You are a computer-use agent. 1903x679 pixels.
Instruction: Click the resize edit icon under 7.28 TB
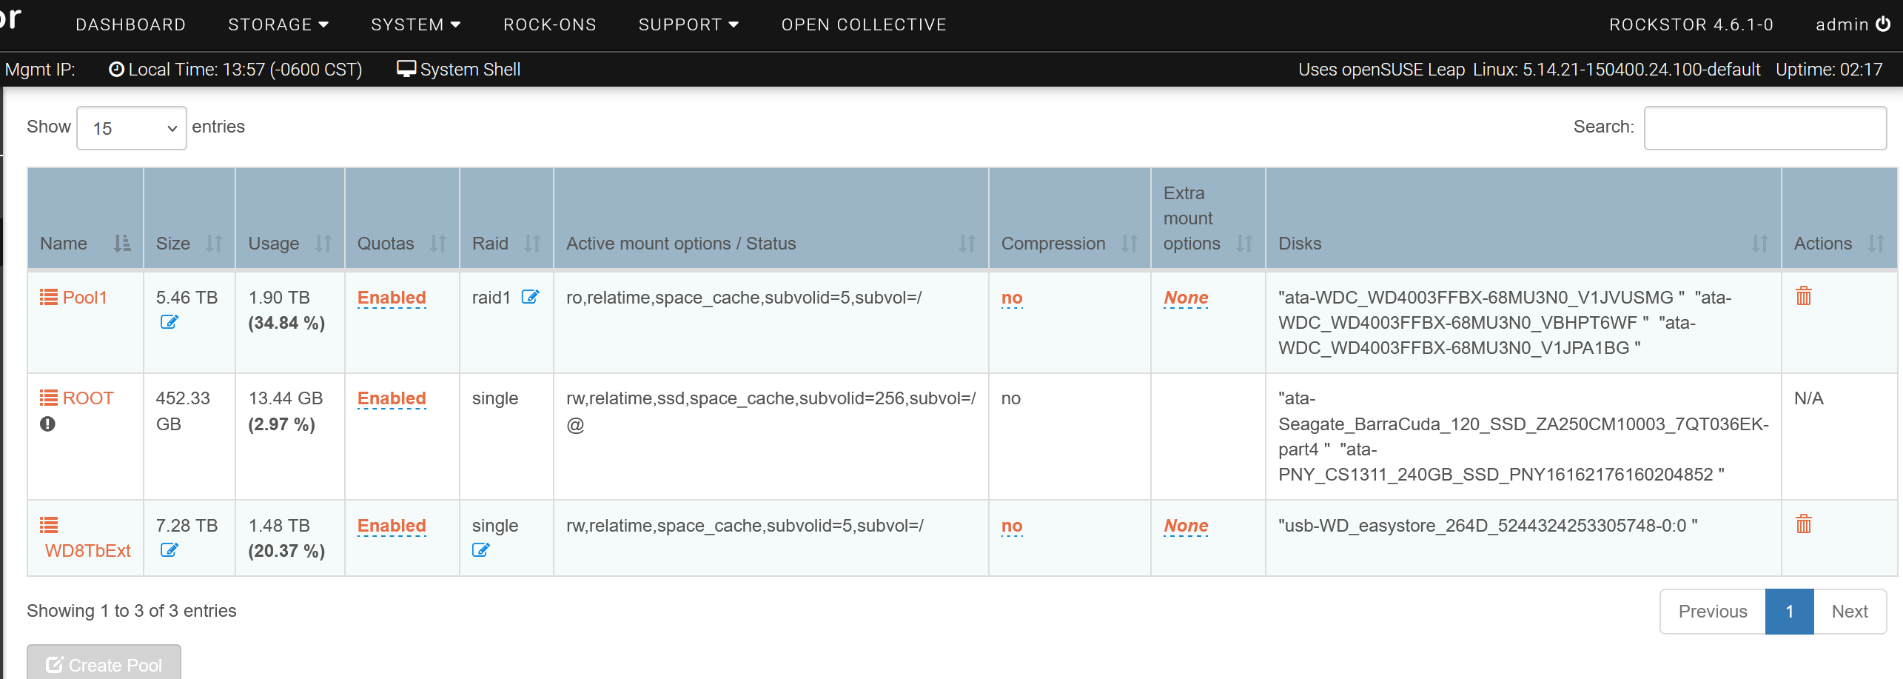[x=169, y=550]
